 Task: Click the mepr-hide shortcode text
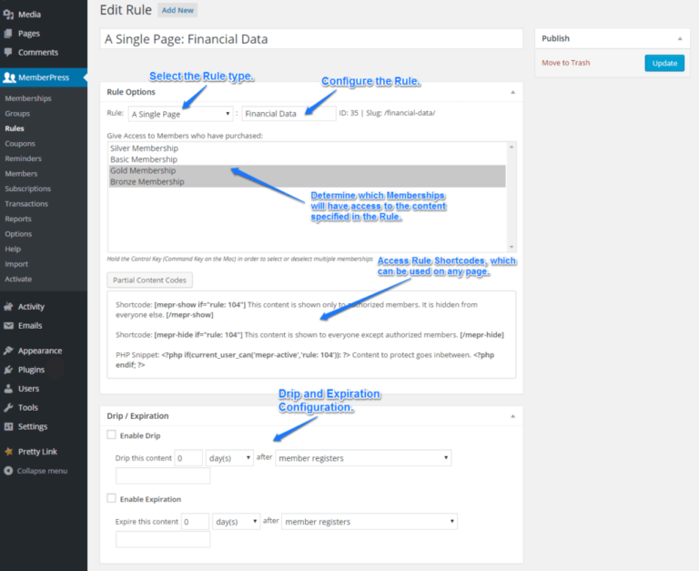point(309,334)
